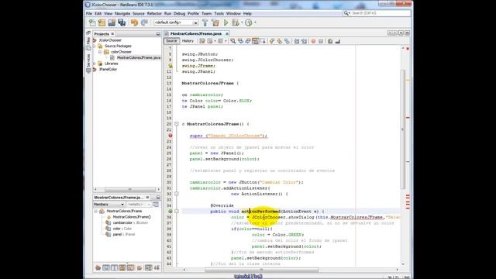Click the New Project toolbar icon
This screenshot has height=279, width=496.
[x=102, y=22]
